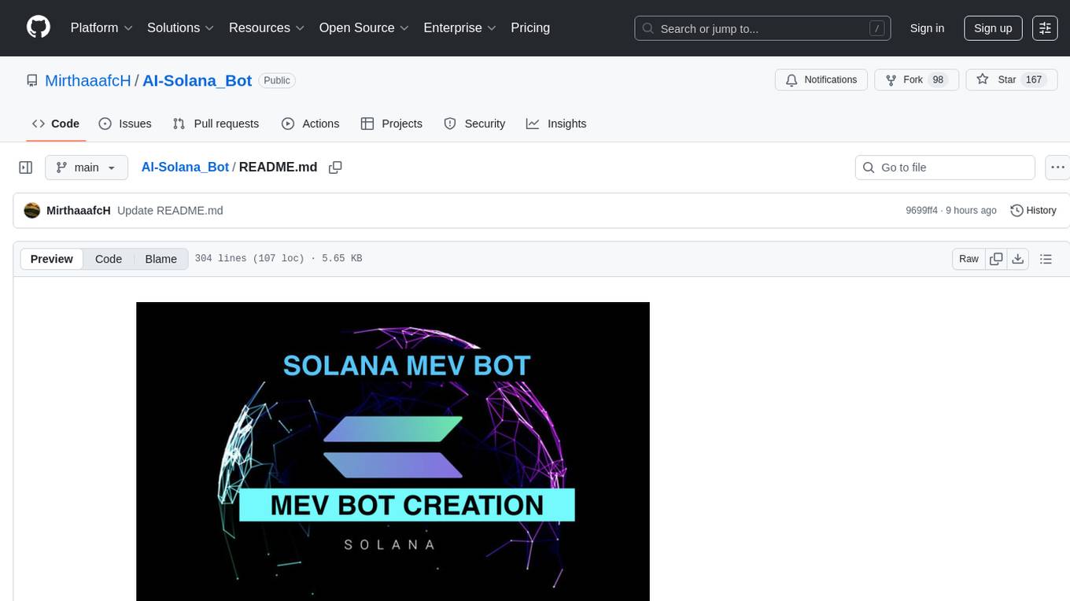The width and height of the screenshot is (1070, 601).
Task: Open the GitHub homepage logo
Action: (39, 28)
